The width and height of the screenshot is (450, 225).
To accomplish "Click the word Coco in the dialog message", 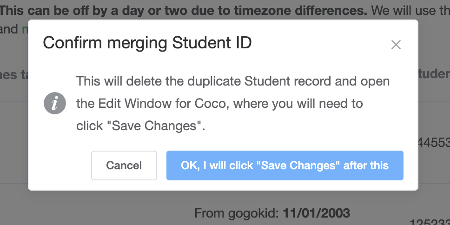I will coord(210,103).
